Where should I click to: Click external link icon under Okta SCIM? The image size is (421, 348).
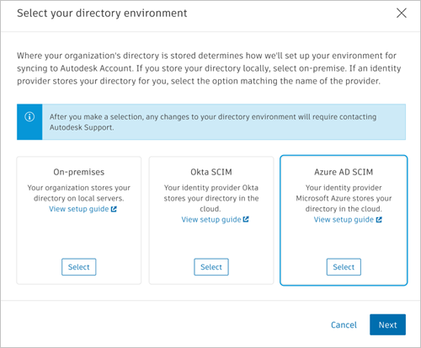(246, 219)
